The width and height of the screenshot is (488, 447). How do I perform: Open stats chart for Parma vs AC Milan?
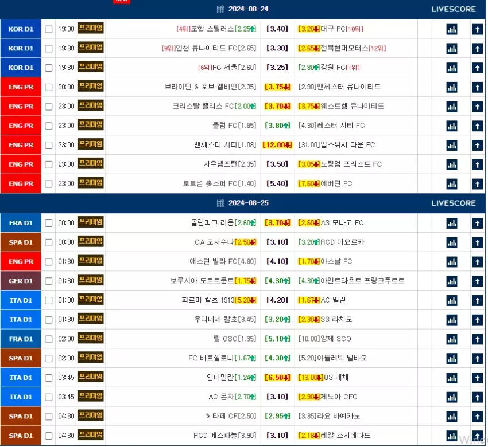point(452,301)
